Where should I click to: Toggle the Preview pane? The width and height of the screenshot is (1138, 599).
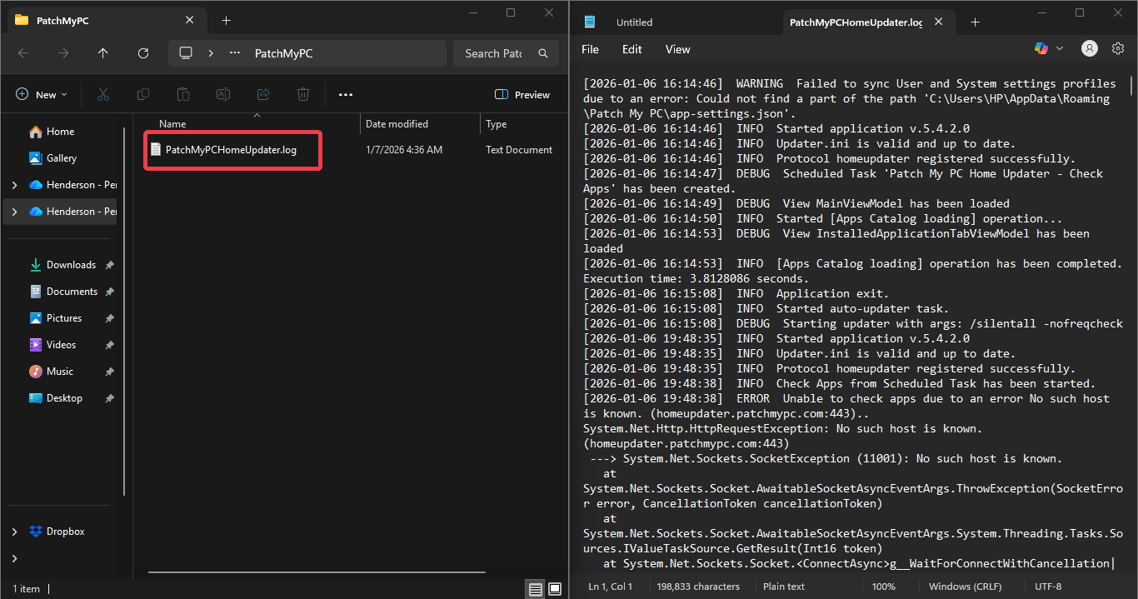point(522,94)
